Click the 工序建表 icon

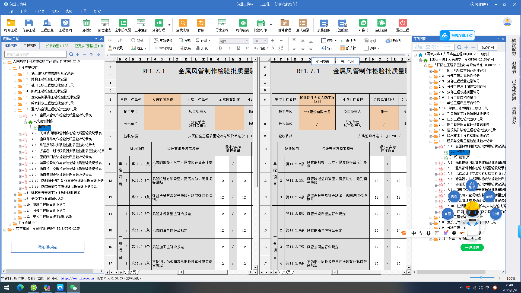(x=141, y=25)
